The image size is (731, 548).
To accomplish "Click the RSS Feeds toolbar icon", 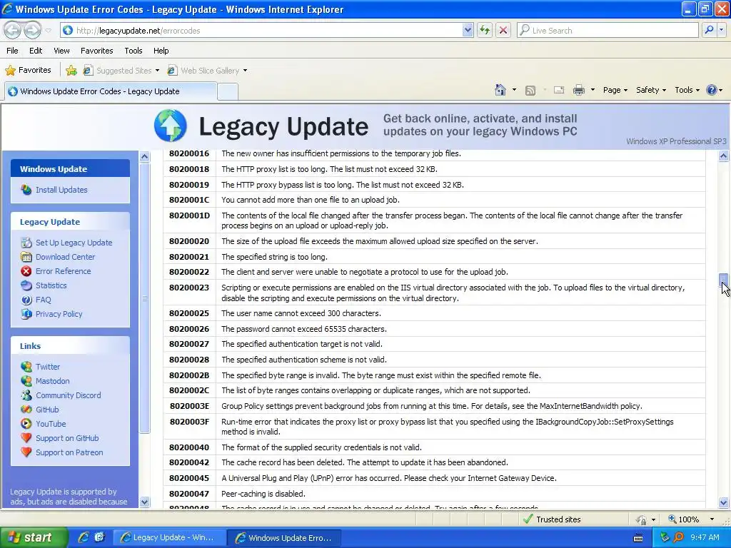I will pos(530,90).
